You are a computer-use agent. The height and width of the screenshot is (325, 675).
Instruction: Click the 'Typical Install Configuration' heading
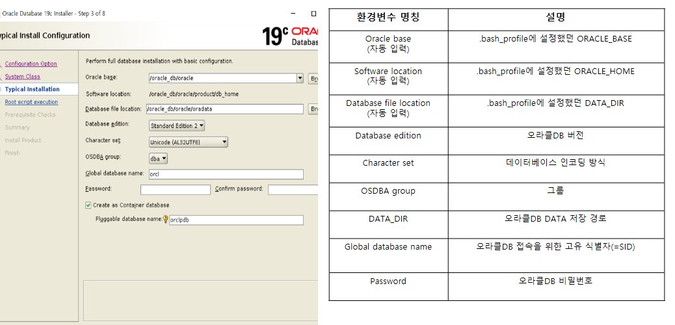[45, 36]
